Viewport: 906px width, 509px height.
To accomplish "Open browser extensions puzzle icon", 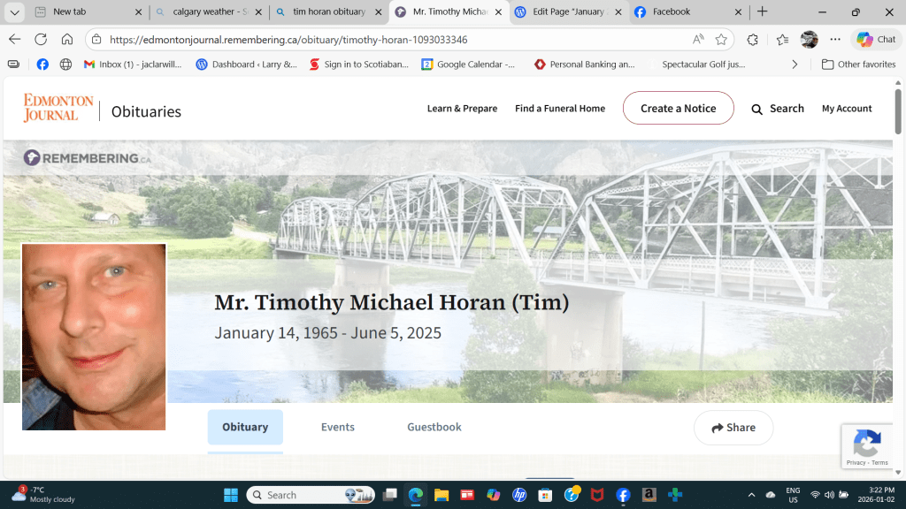I will (x=753, y=40).
